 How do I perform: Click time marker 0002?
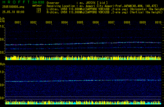point(33,22)
